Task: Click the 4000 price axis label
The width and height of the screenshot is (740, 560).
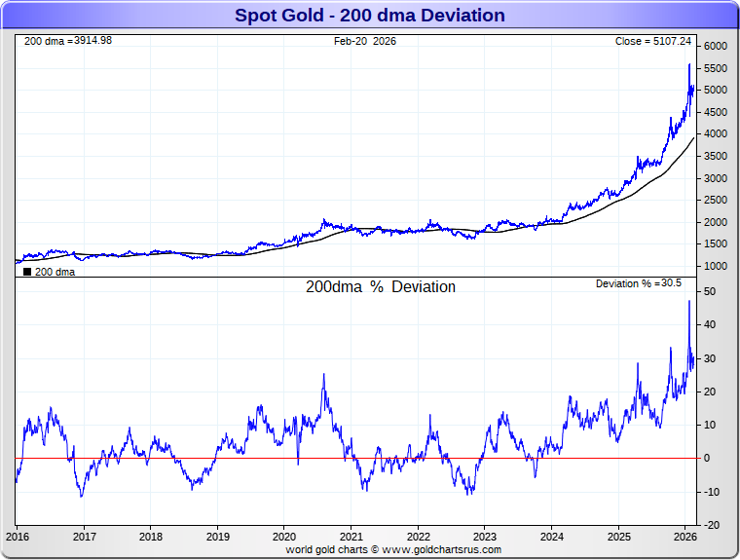Action: click(x=716, y=133)
